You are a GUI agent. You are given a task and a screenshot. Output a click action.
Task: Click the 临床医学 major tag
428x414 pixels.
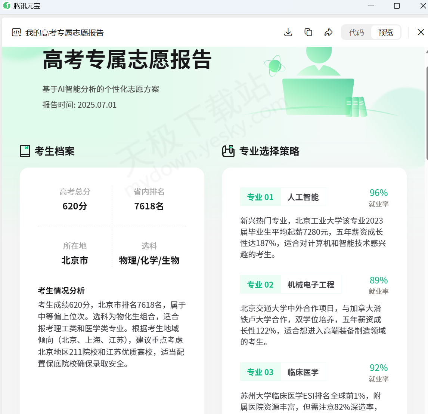point(303,372)
